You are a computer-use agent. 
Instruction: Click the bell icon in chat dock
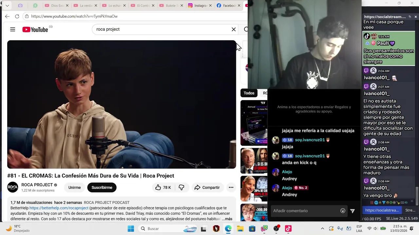click(x=380, y=203)
